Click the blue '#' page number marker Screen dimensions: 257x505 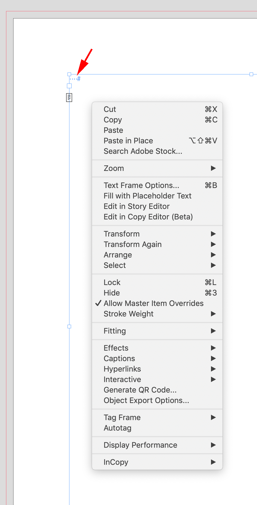[x=79, y=79]
